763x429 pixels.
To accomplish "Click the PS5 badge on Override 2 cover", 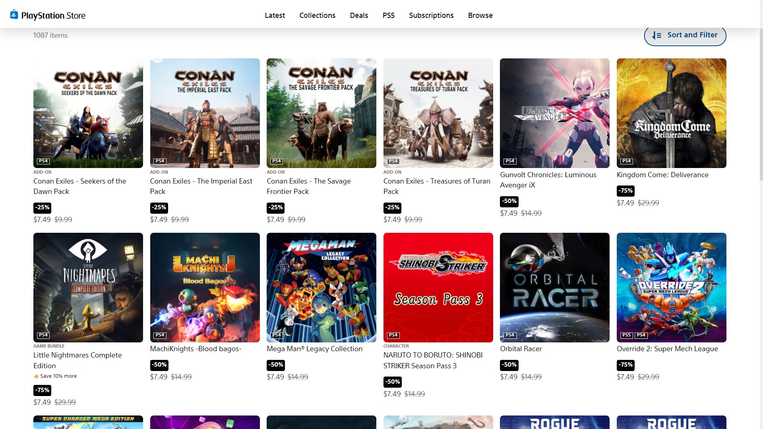I will 626,335.
